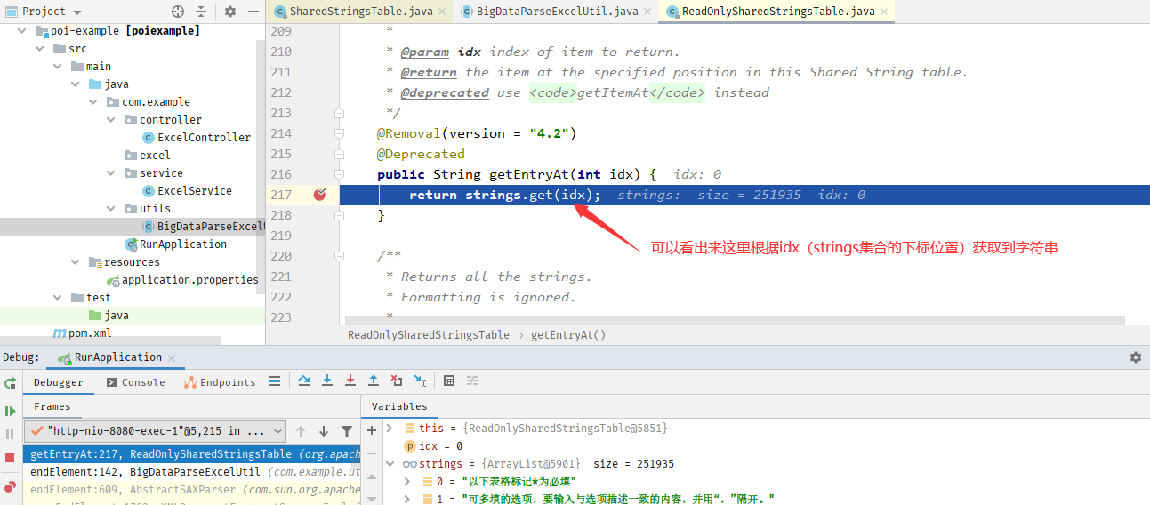
Task: Collapse the test folder
Action: click(60, 297)
